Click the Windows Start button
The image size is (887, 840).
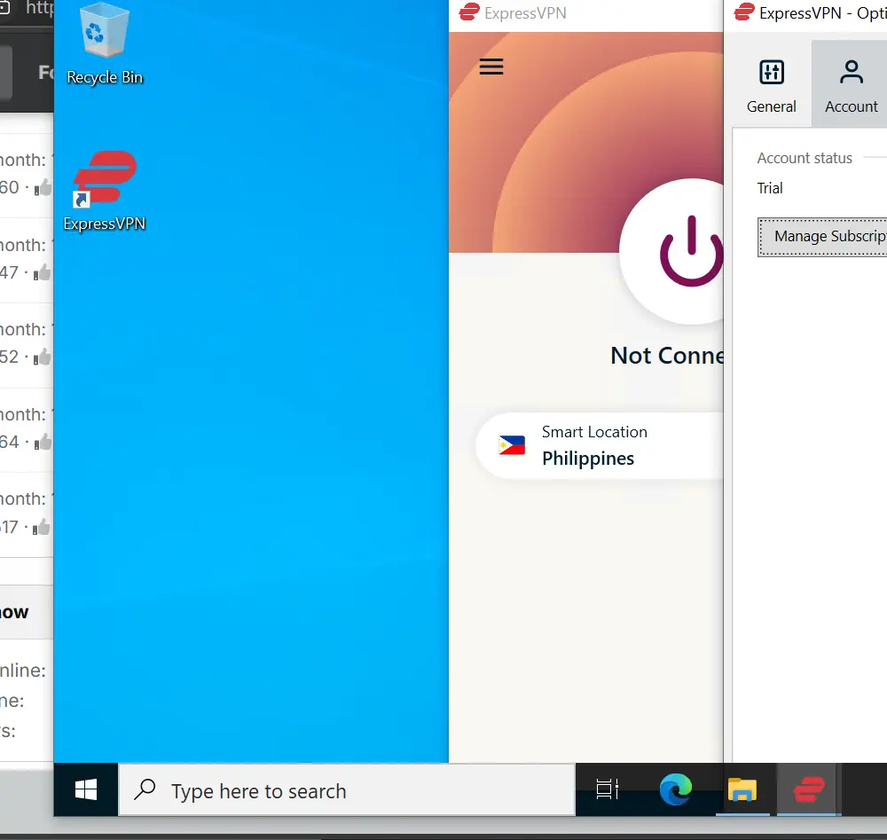point(86,789)
